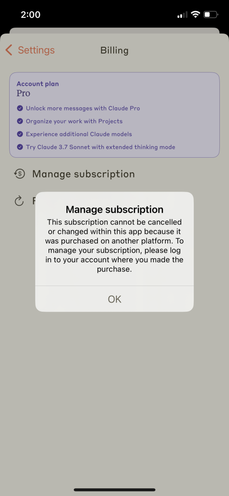The image size is (229, 496).
Task: Tap checkmark beside Organize your work with Projects
Action: pyautogui.click(x=20, y=121)
